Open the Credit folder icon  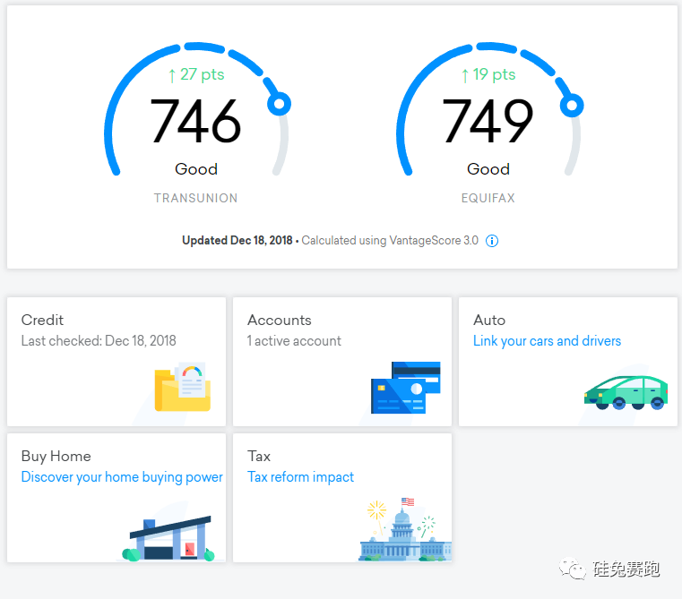[183, 387]
